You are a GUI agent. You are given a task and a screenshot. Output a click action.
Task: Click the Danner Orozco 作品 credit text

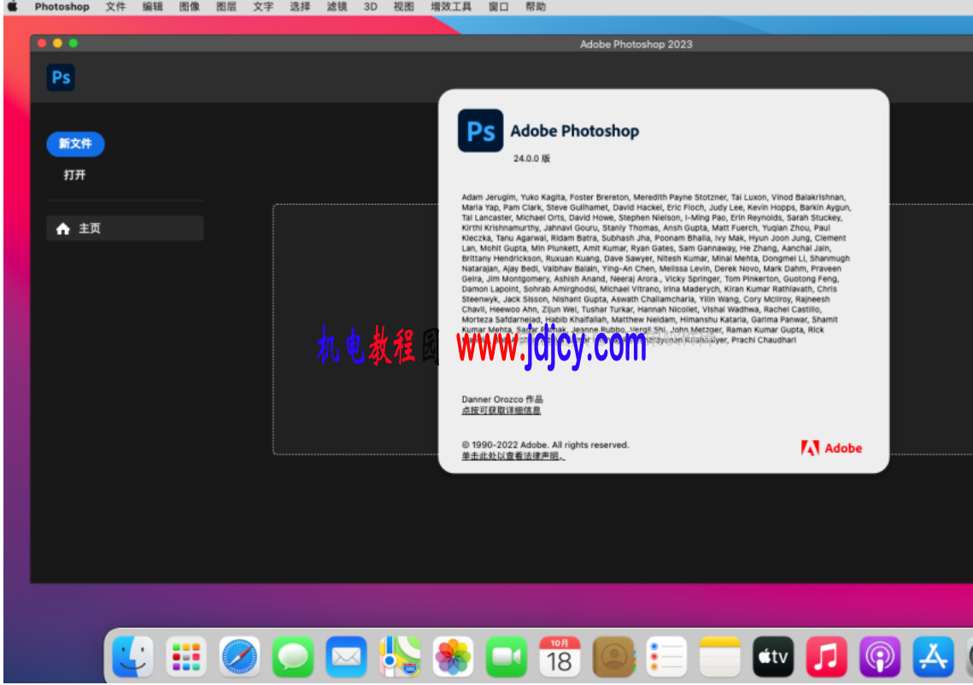(502, 399)
